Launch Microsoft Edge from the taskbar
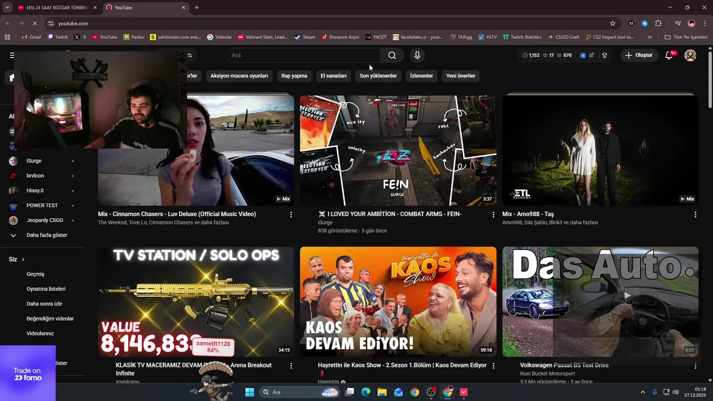 tap(366, 392)
